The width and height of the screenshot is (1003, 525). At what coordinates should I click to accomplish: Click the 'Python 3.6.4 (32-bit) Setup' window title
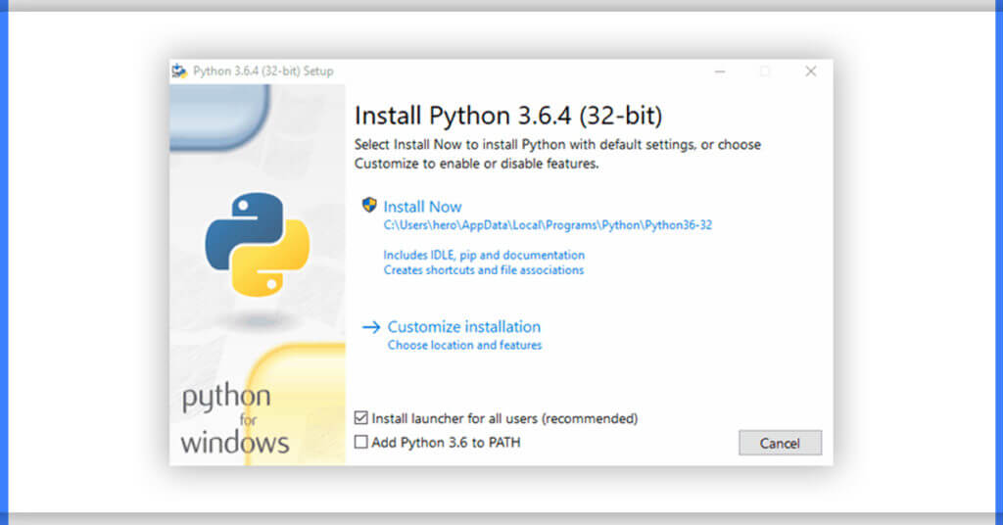point(263,71)
